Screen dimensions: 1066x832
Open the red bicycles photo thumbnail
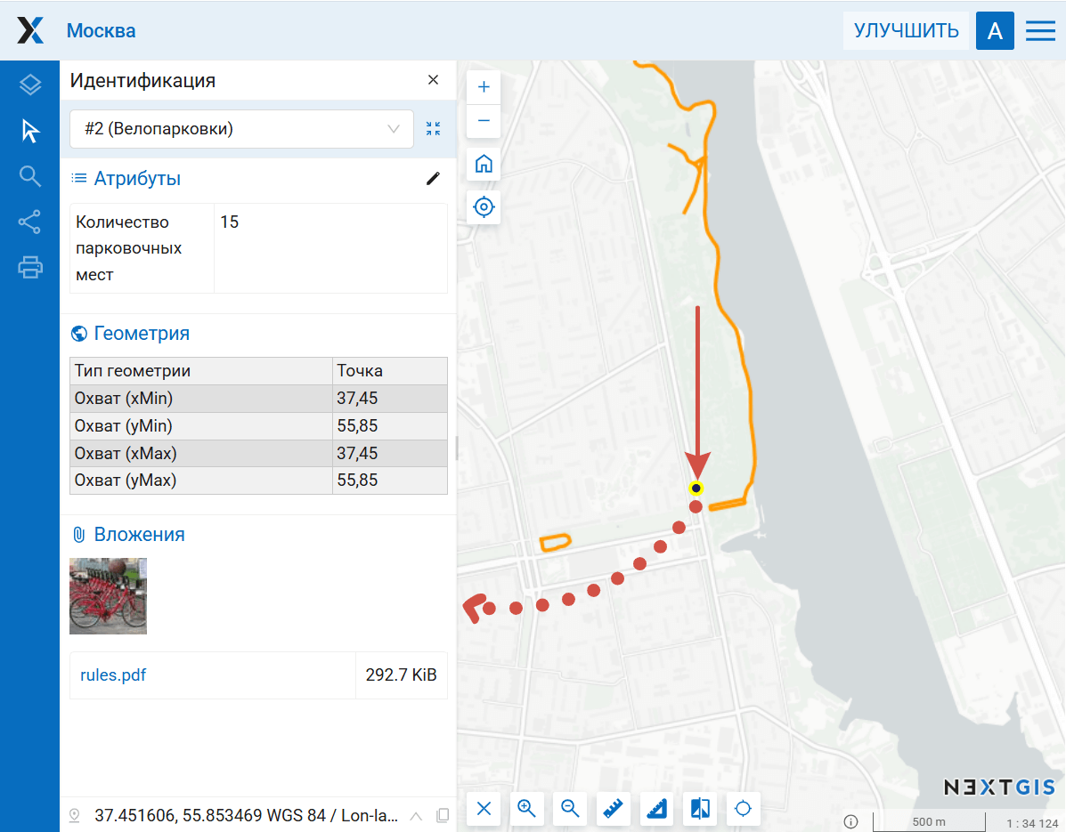(x=108, y=596)
